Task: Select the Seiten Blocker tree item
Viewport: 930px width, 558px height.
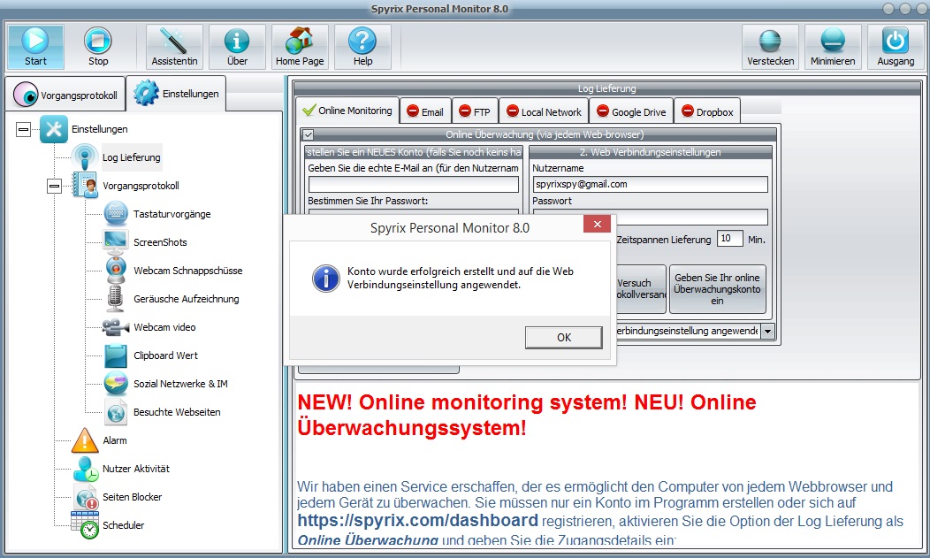Action: coord(133,497)
